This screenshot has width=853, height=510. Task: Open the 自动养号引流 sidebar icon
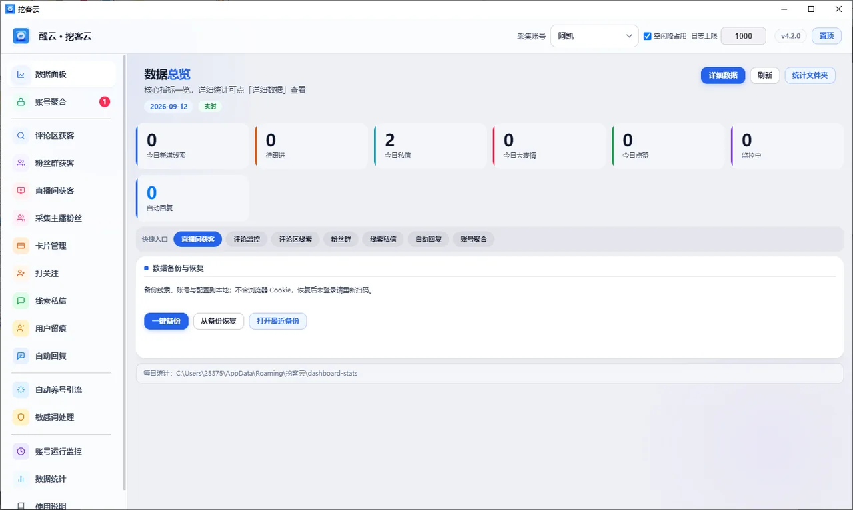[21, 390]
